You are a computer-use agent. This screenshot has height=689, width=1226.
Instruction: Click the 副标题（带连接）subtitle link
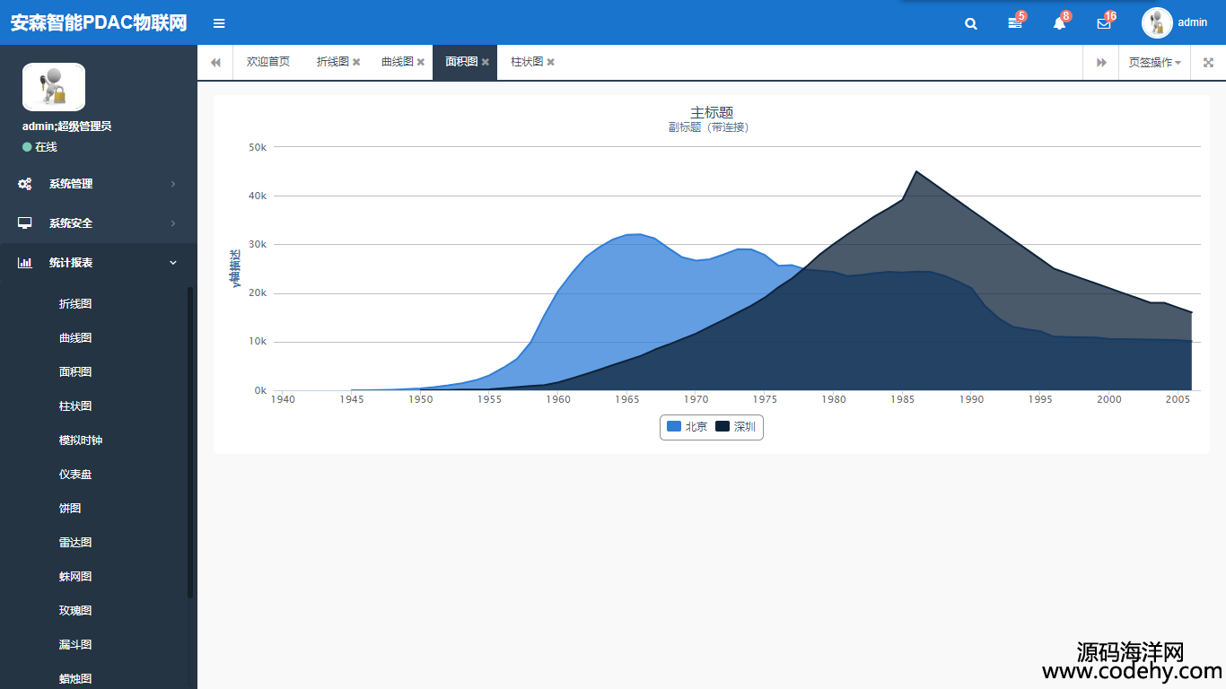tap(708, 127)
